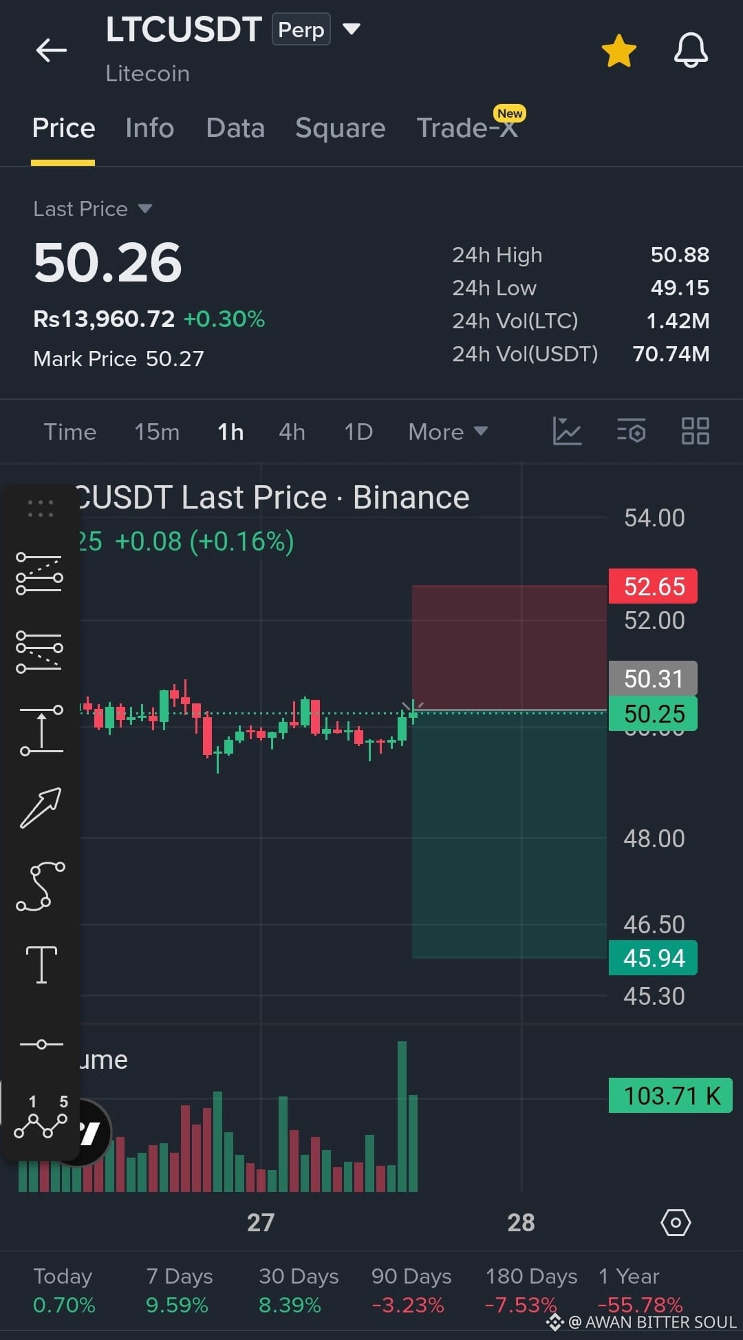Screen dimensions: 743x1340
Task: Click the 24h High value 50.88
Action: click(680, 255)
